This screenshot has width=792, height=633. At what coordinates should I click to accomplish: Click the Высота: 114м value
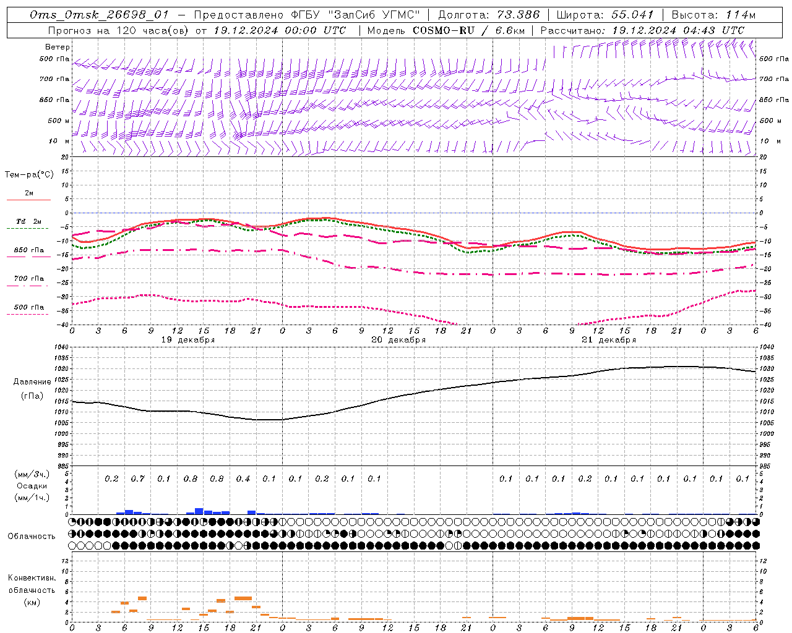(x=713, y=15)
